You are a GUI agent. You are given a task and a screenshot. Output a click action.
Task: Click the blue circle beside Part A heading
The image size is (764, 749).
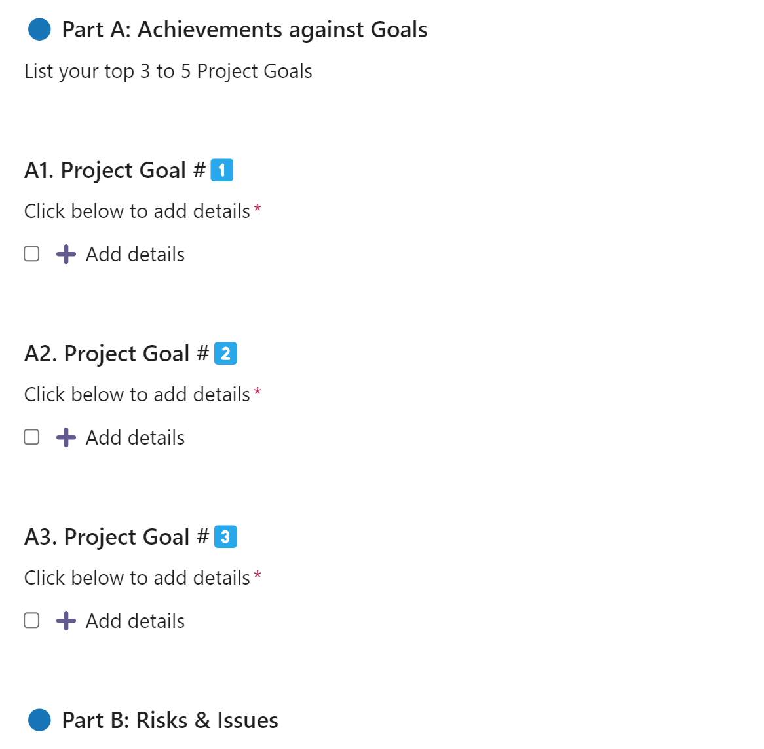[39, 29]
